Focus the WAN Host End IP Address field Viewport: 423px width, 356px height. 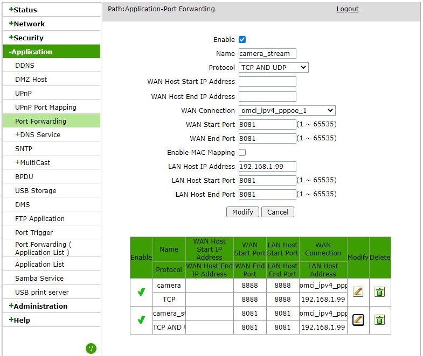click(267, 97)
